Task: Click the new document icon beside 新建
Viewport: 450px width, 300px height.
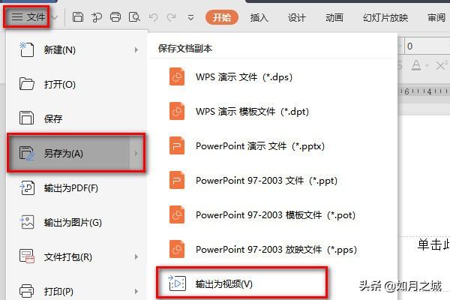Action: coord(27,49)
